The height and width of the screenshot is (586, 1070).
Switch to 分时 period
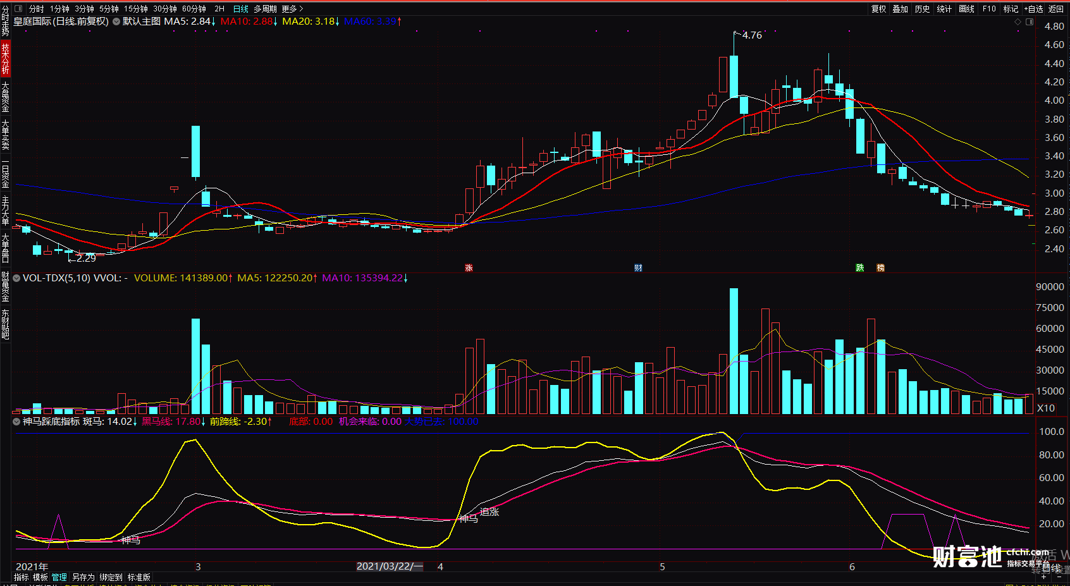(37, 9)
